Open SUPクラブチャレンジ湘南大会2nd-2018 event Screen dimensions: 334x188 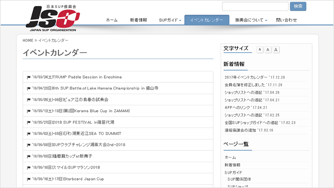(x=78, y=145)
